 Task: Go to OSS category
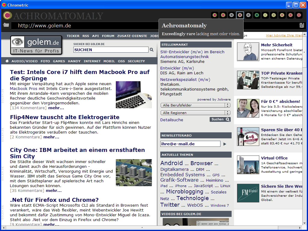tap(122, 61)
